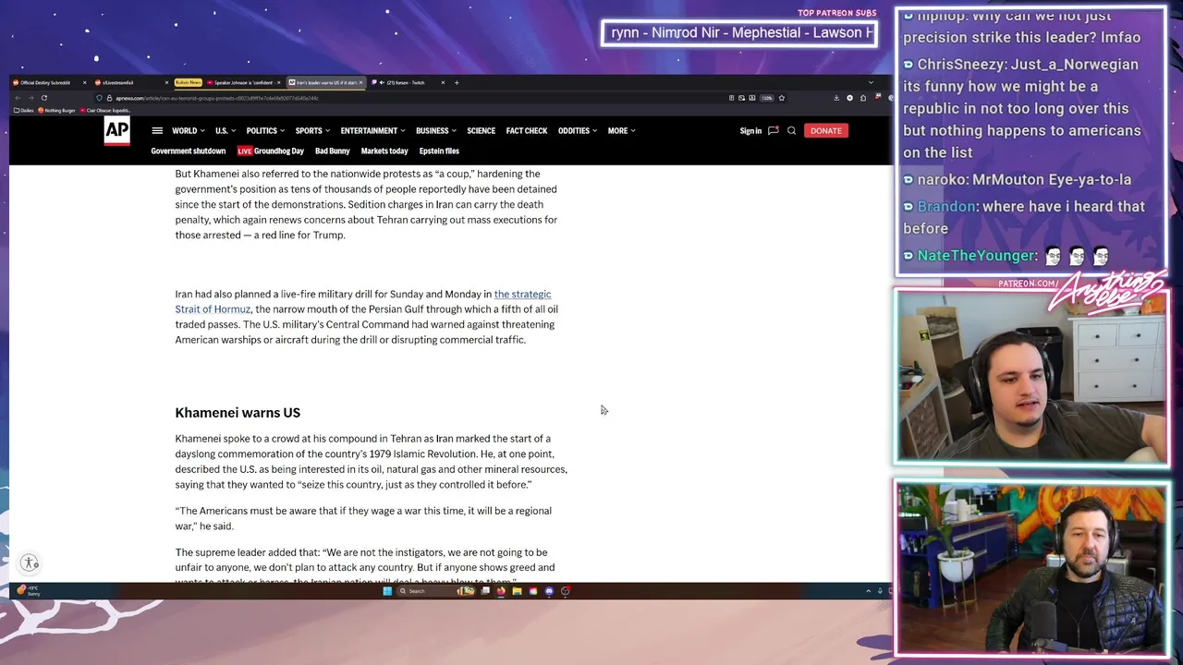1183x665 pixels.
Task: Bookmark this page with star icon
Action: 782,98
